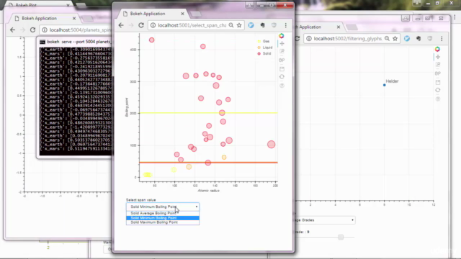Image resolution: width=461 pixels, height=259 pixels.
Task: Enable the Wheel Zoom tool in the filtering_glyphs window
Action: 438,73
